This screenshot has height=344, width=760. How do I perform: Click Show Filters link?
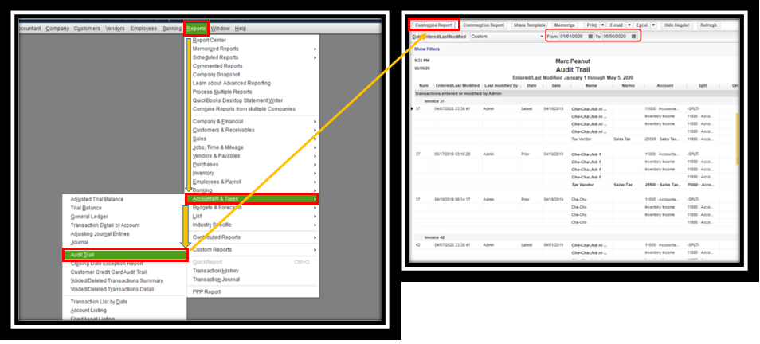427,49
